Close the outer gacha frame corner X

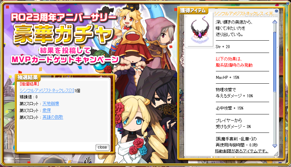click(288, 3)
